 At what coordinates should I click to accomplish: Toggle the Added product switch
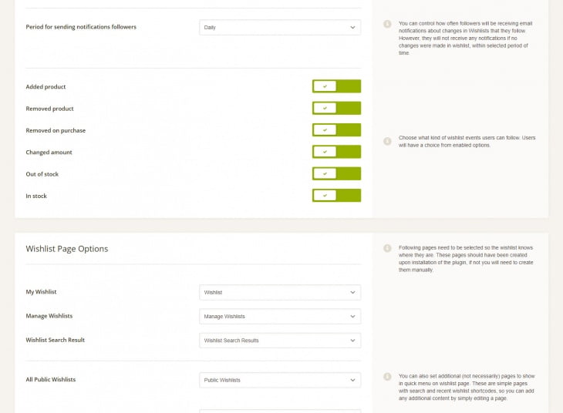[336, 86]
